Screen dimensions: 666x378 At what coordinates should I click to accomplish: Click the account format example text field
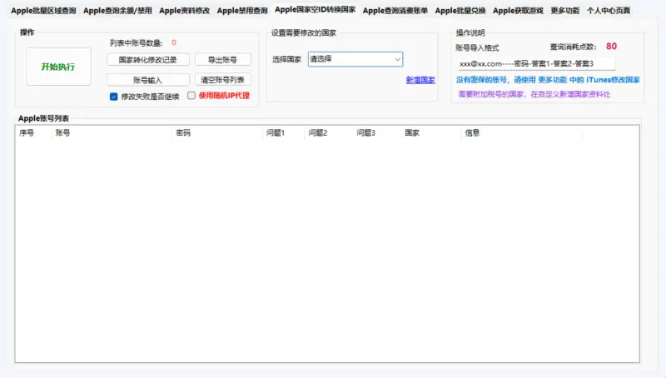(534, 63)
